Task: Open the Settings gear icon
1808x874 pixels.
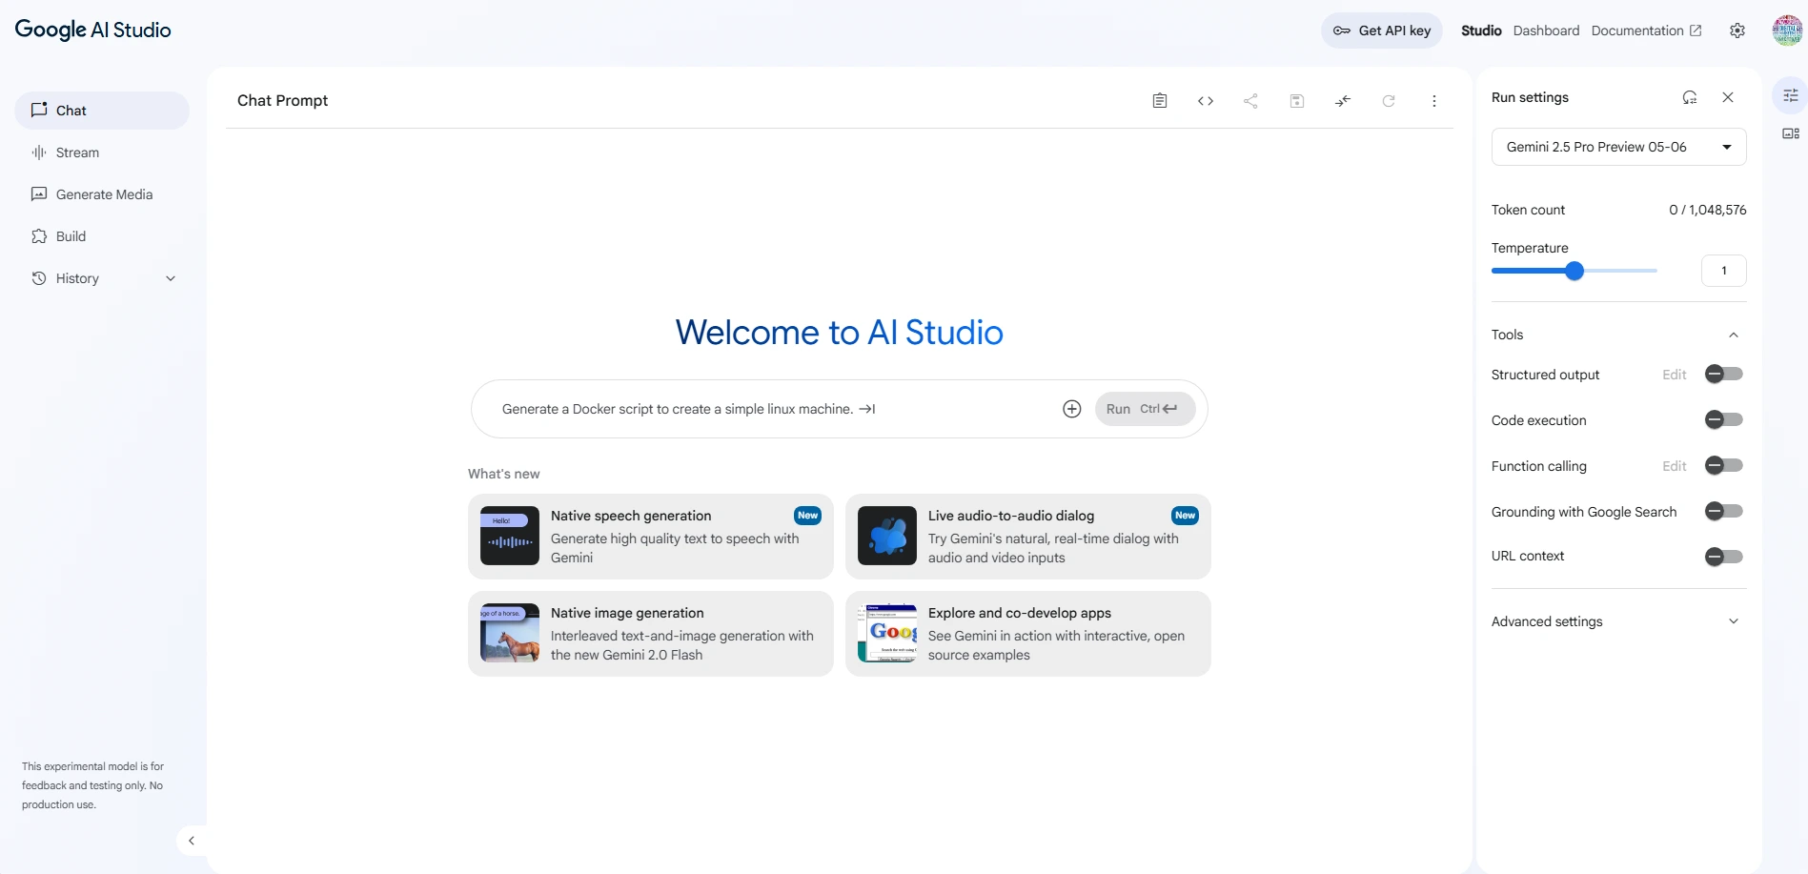Action: [x=1737, y=30]
